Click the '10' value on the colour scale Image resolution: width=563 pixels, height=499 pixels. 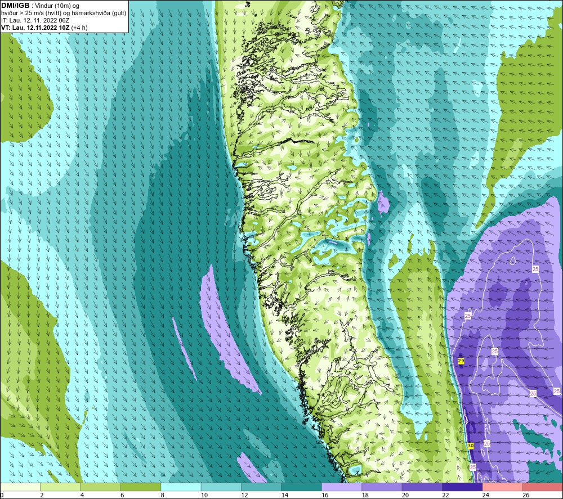[204, 495]
